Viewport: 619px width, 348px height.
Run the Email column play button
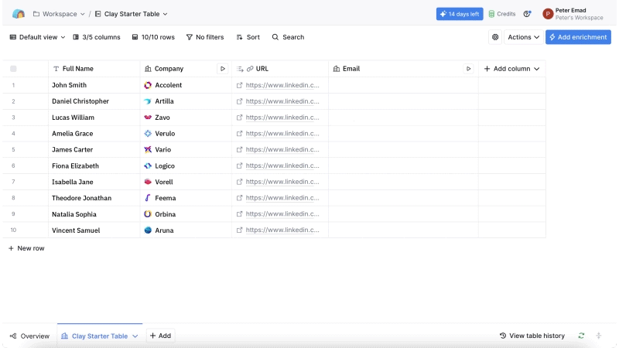[x=468, y=69]
